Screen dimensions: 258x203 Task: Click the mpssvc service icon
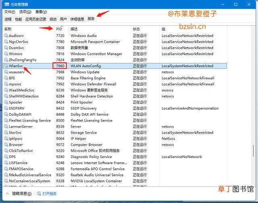[6, 84]
